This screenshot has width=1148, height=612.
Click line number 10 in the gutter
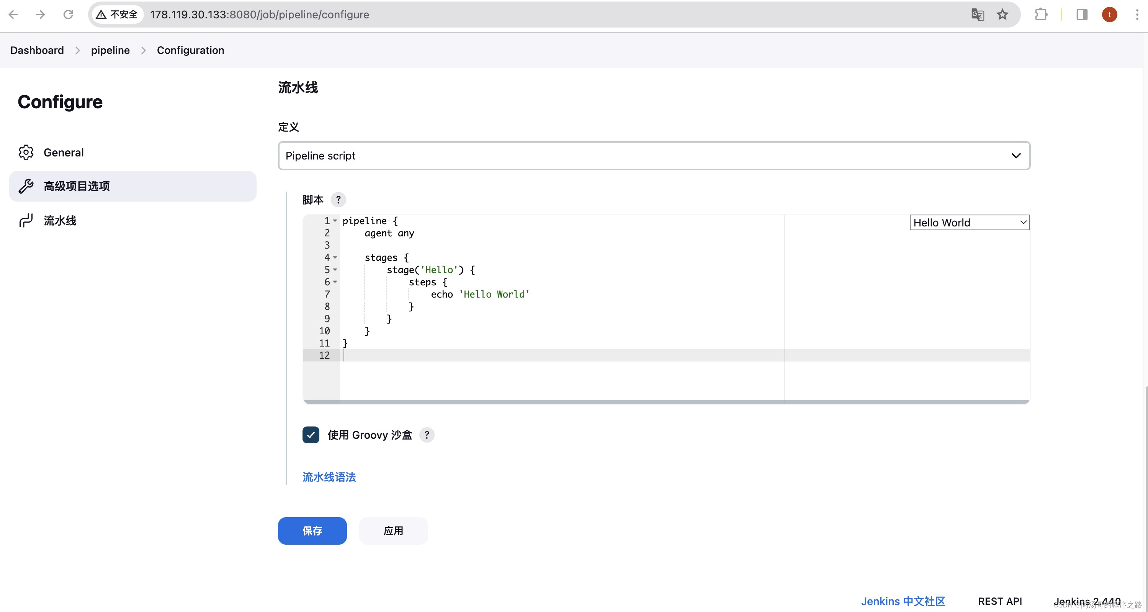[324, 331]
